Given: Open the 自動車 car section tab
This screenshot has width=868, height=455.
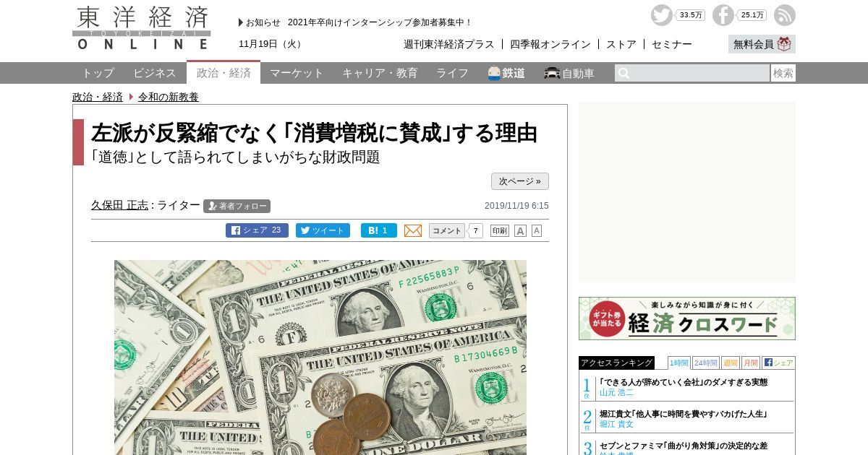Looking at the screenshot, I should pyautogui.click(x=569, y=73).
